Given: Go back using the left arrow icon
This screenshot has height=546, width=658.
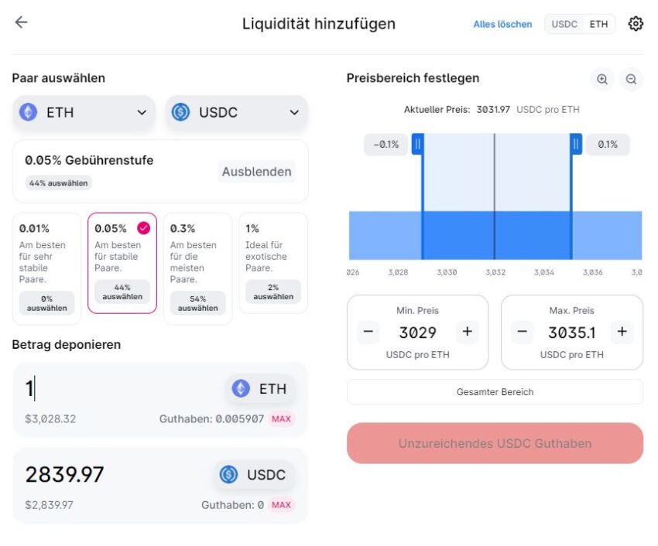Looking at the screenshot, I should point(21,22).
